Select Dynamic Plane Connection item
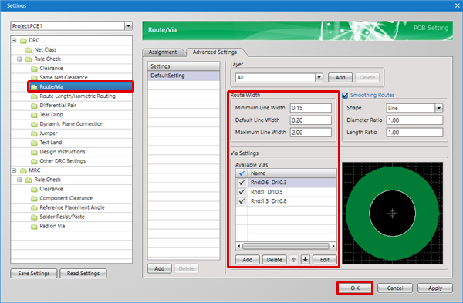 (72, 124)
